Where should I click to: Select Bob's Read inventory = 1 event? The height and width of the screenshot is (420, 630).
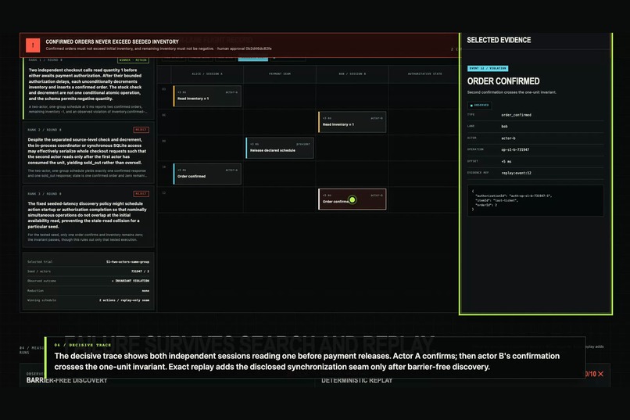(353, 122)
